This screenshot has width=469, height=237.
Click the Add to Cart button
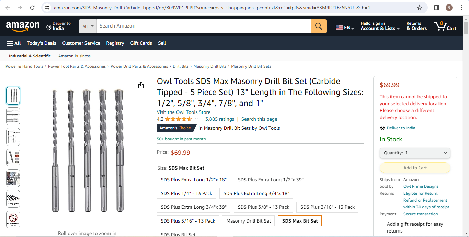point(415,168)
